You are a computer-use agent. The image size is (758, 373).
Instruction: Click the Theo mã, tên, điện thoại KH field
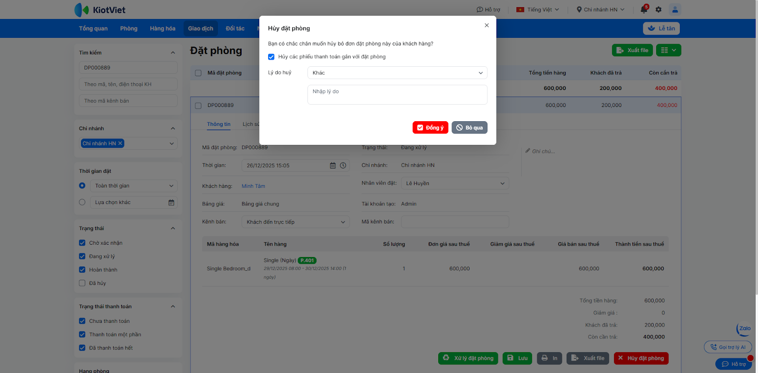(128, 84)
